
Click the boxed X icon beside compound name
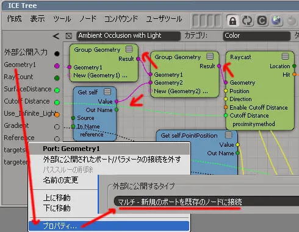[69, 36]
